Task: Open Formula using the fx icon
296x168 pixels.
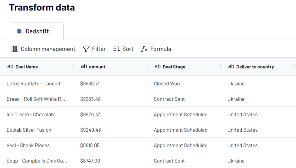Action: pos(144,49)
